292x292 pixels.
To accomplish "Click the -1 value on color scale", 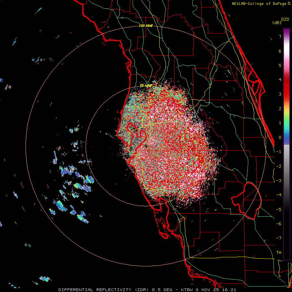I will (279, 152).
